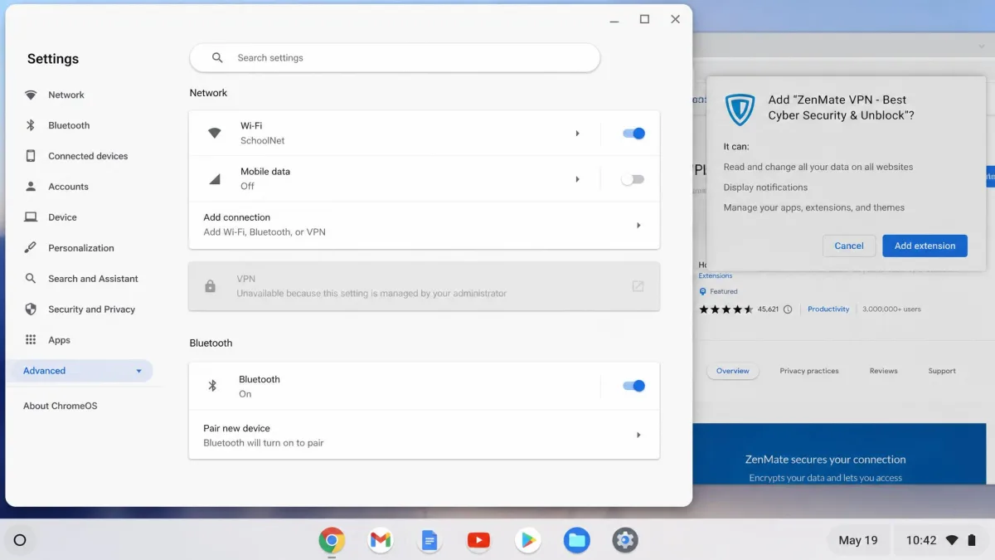Click the Search settings field
The width and height of the screenshot is (995, 560).
[395, 58]
